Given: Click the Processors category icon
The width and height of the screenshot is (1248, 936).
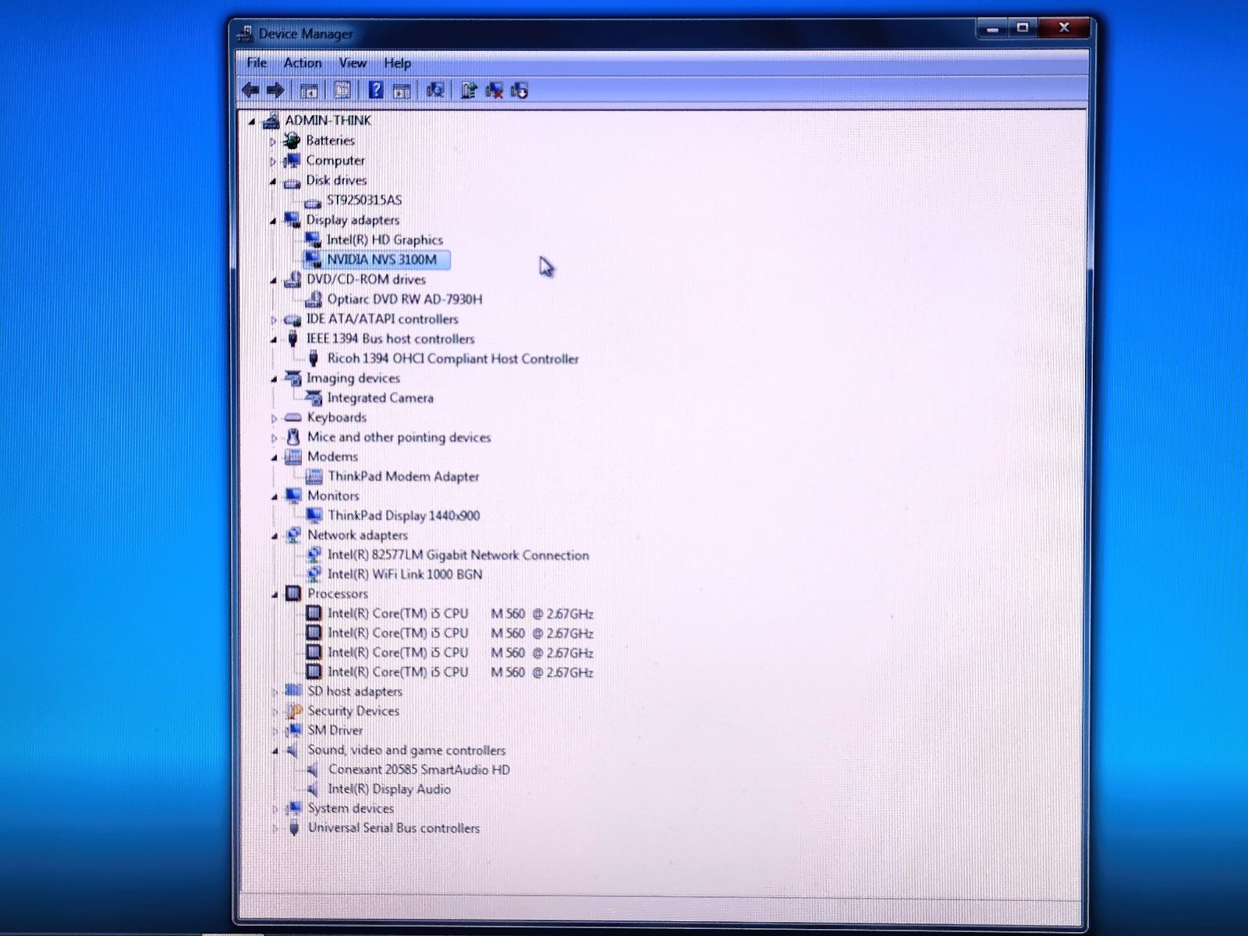Looking at the screenshot, I should (292, 594).
